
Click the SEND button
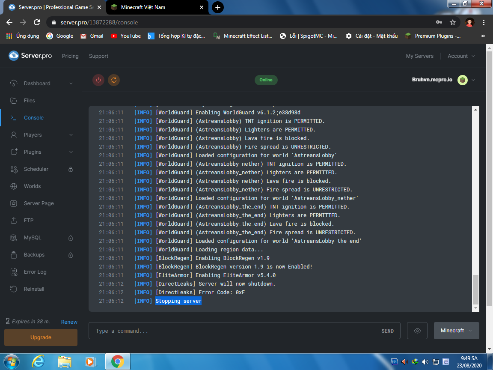[387, 331]
